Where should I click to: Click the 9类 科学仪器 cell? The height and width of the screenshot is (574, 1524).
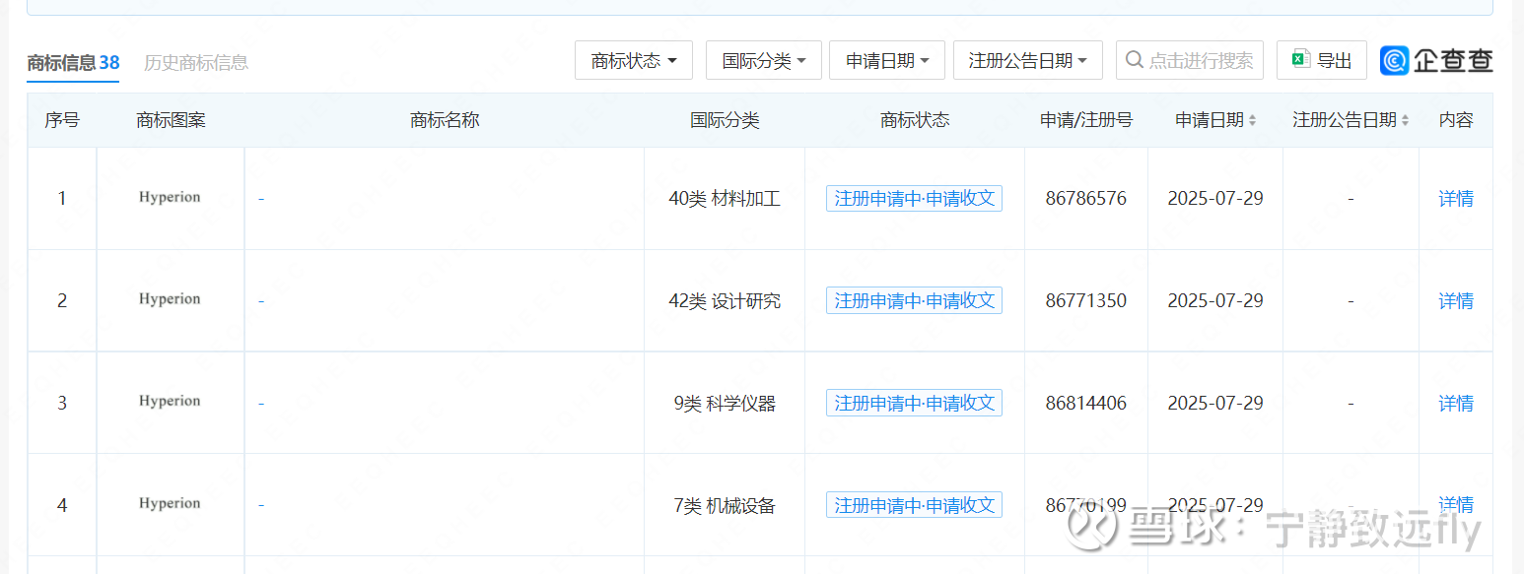(725, 403)
